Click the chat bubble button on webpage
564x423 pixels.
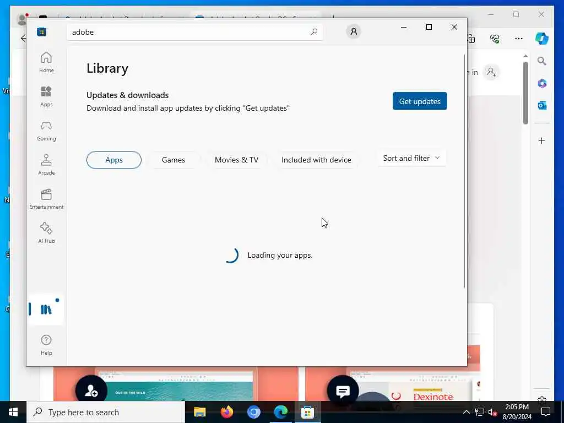tap(343, 391)
